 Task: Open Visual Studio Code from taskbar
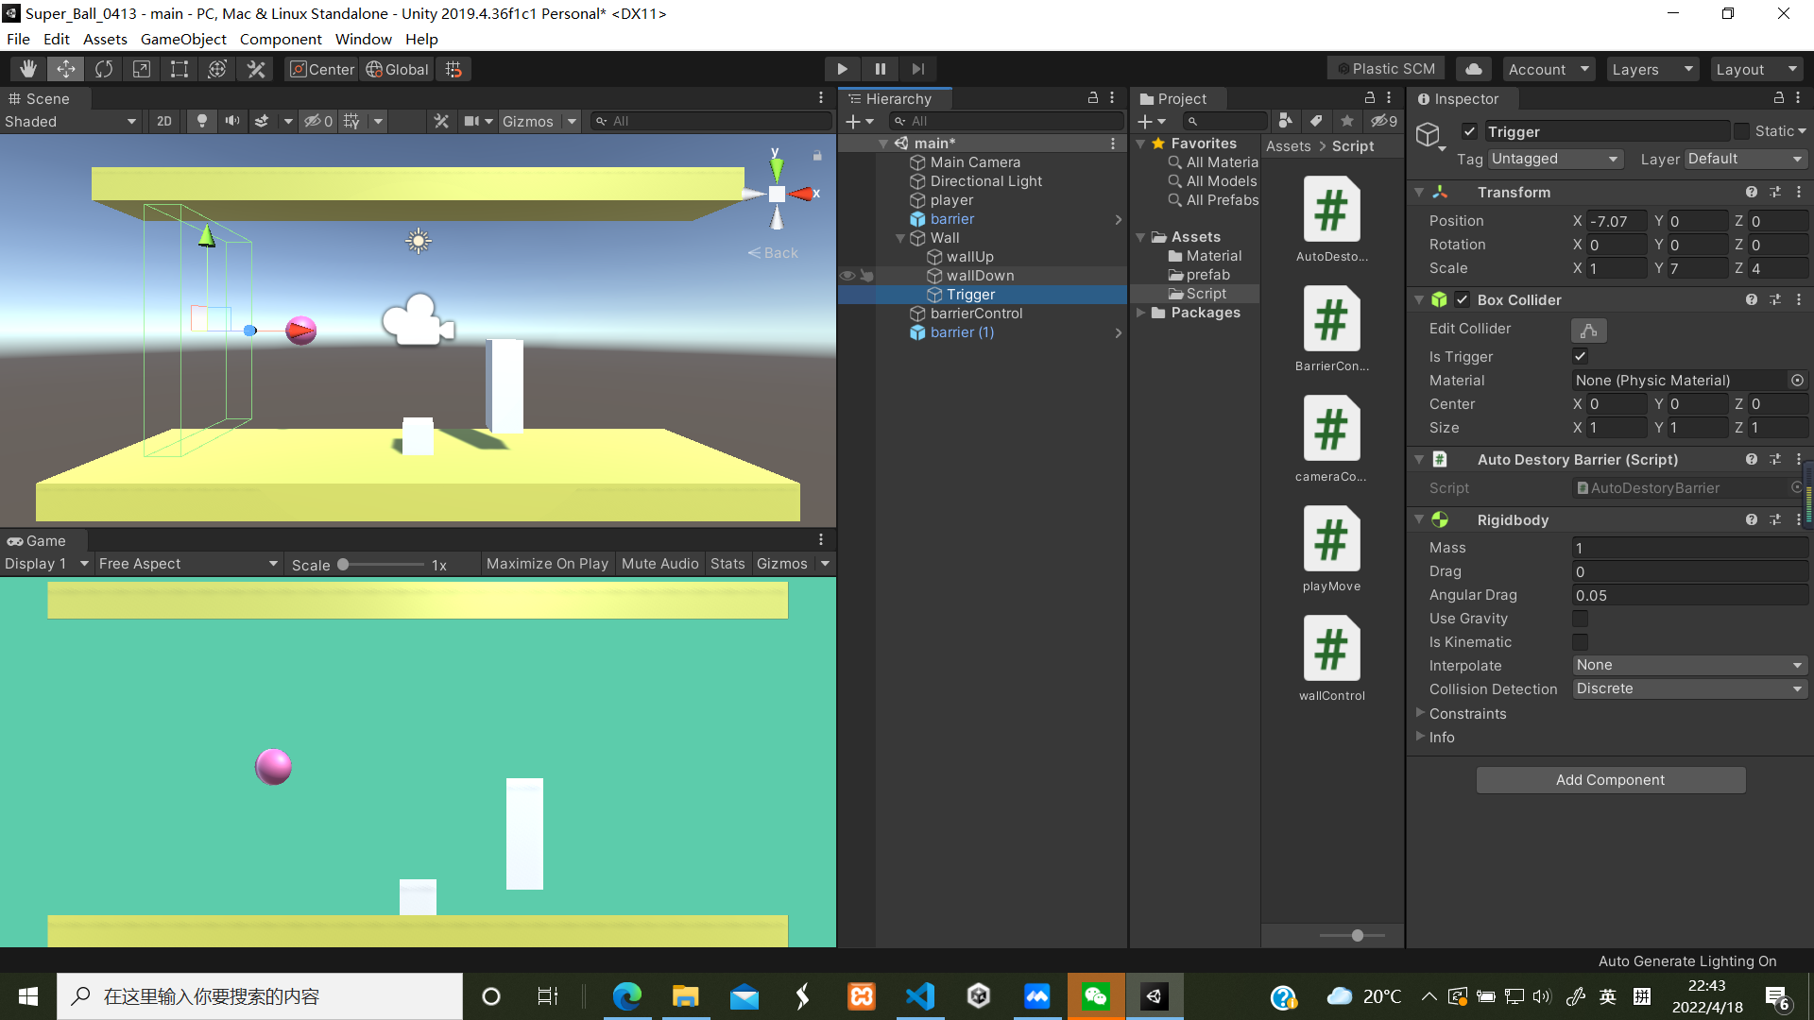coord(920,996)
